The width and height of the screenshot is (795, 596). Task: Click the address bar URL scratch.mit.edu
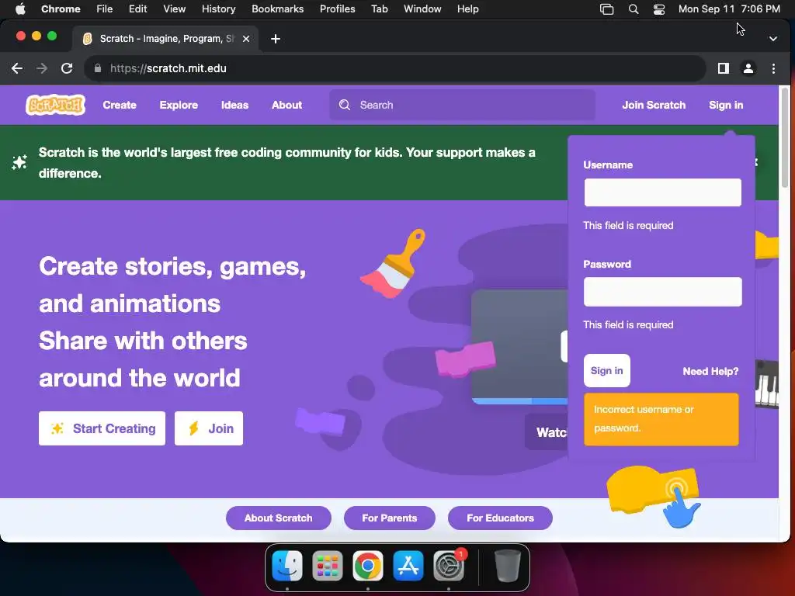(x=168, y=68)
